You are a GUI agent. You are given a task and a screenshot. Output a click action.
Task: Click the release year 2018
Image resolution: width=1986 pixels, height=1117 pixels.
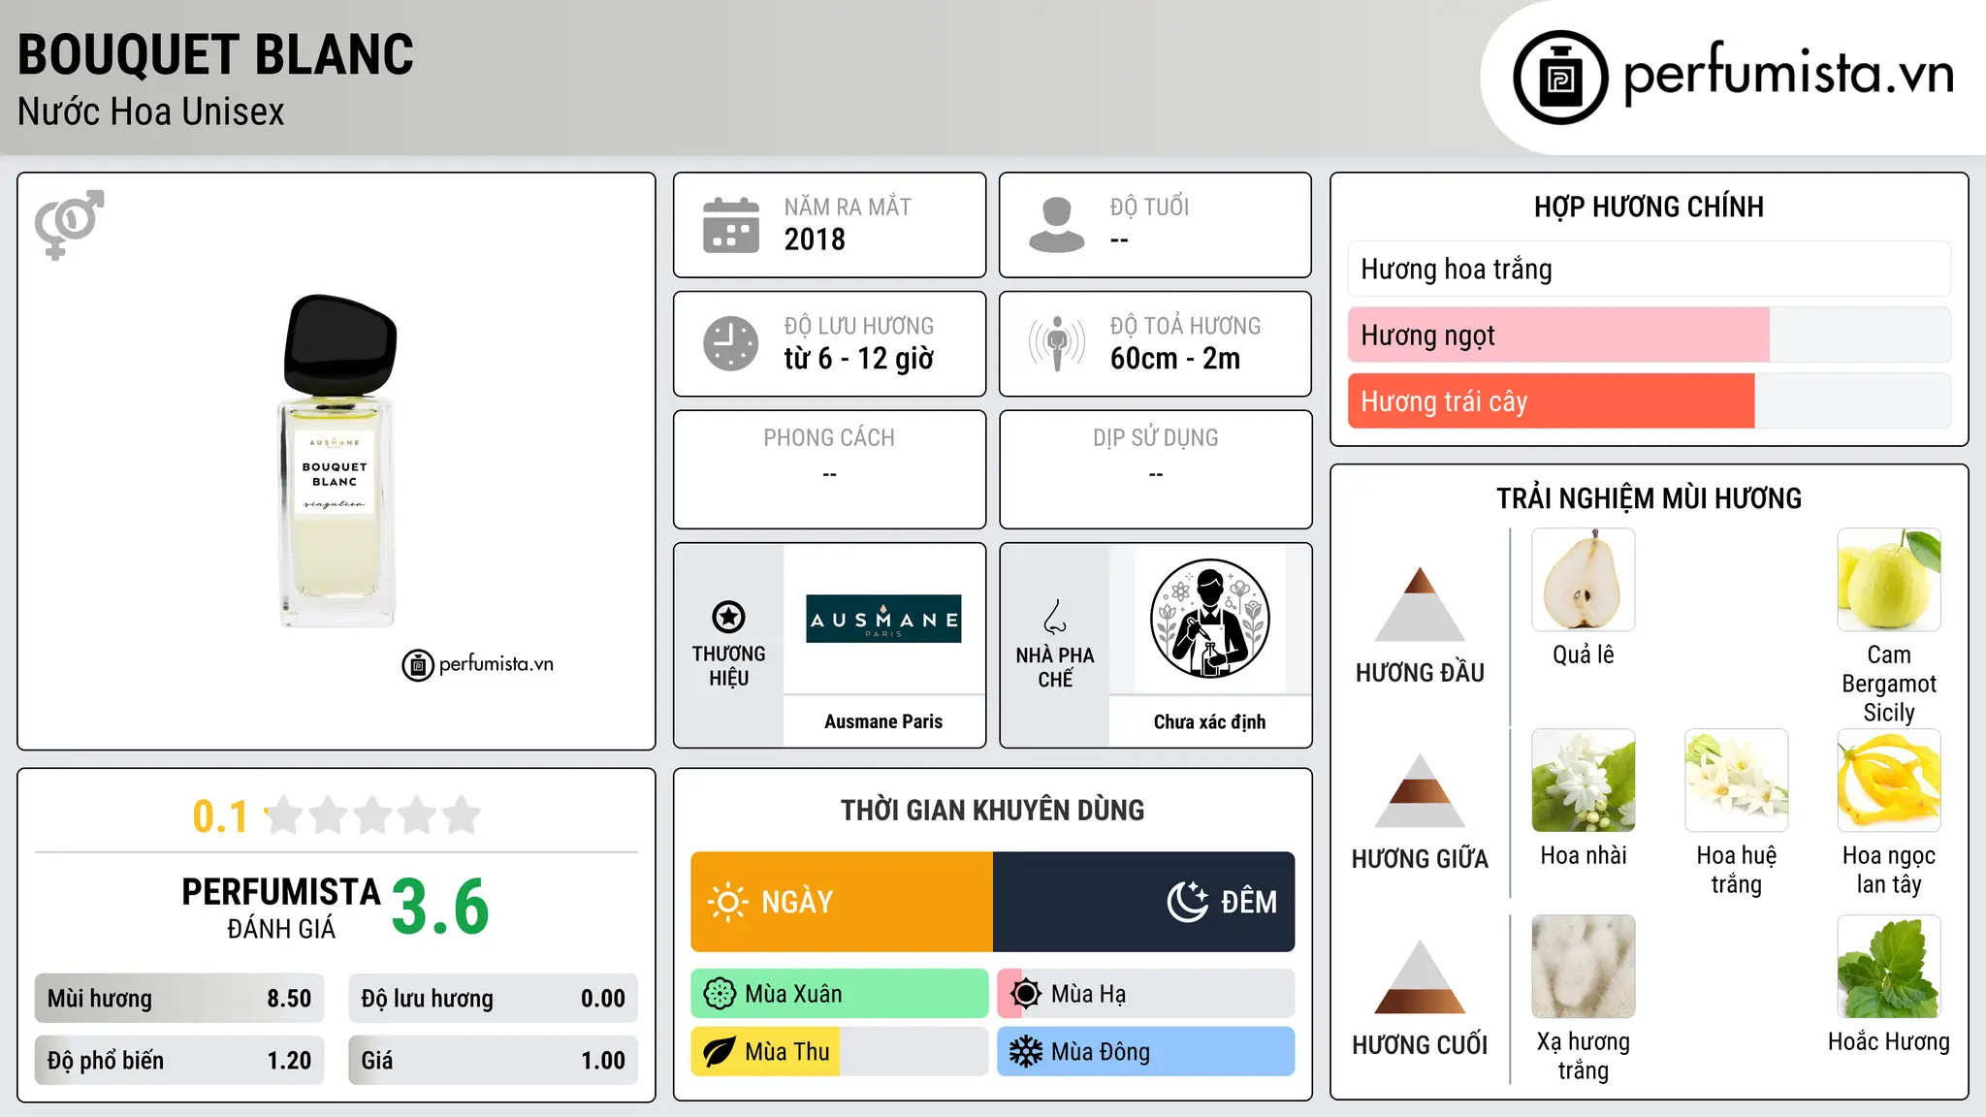[x=815, y=239]
